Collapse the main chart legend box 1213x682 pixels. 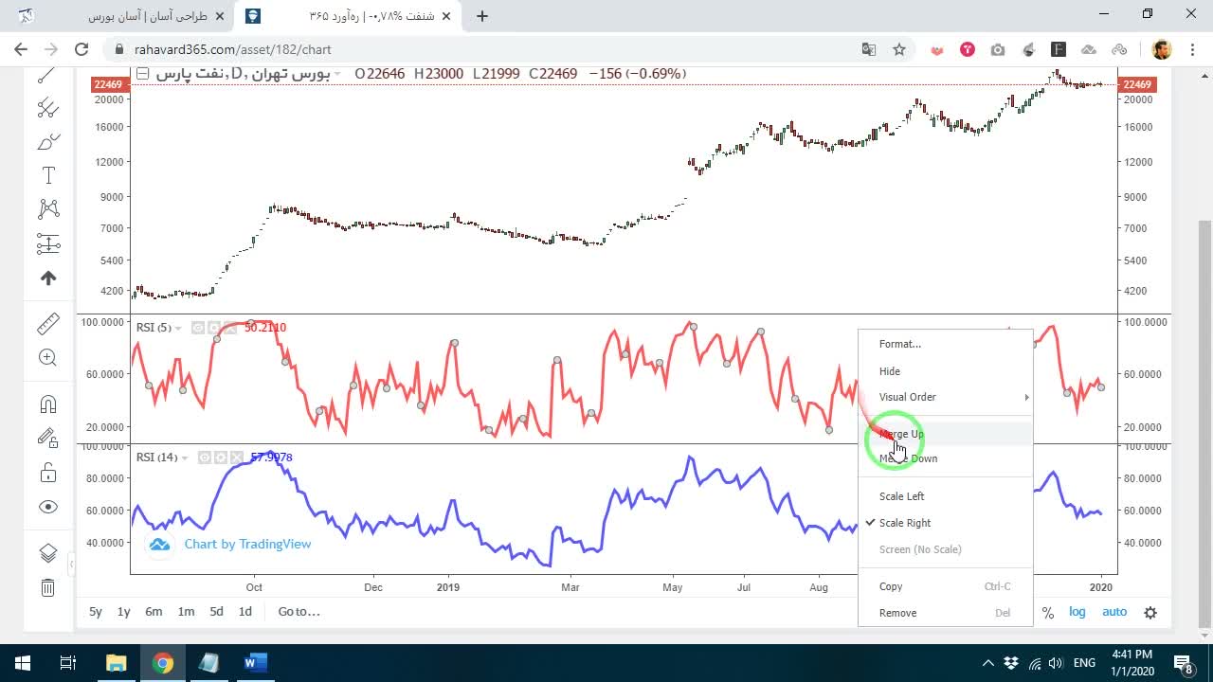142,74
